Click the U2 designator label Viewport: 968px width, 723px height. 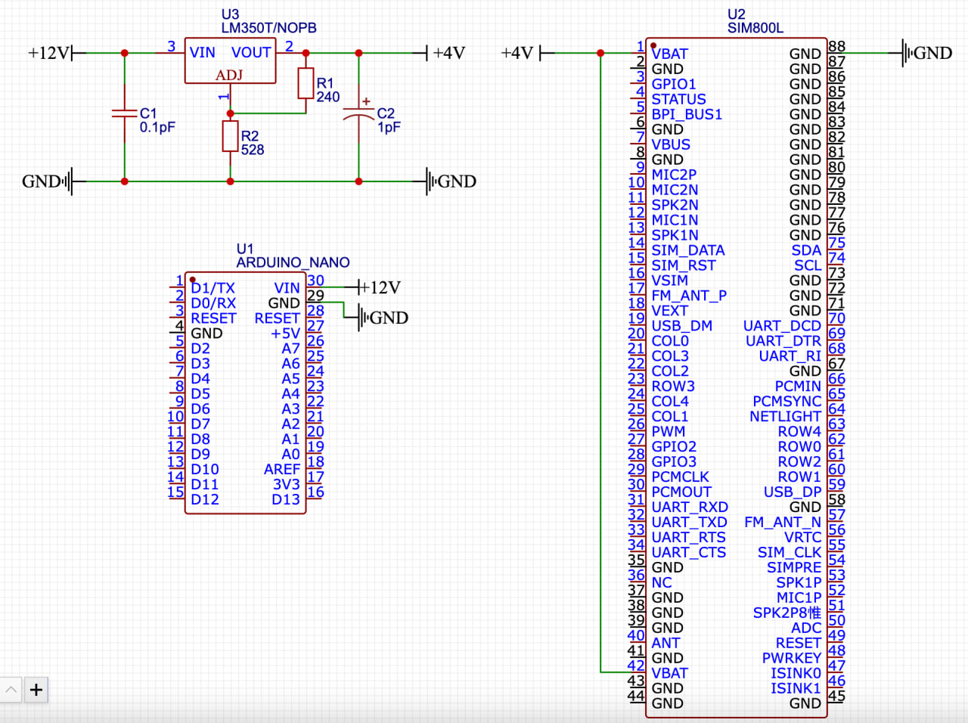[737, 14]
